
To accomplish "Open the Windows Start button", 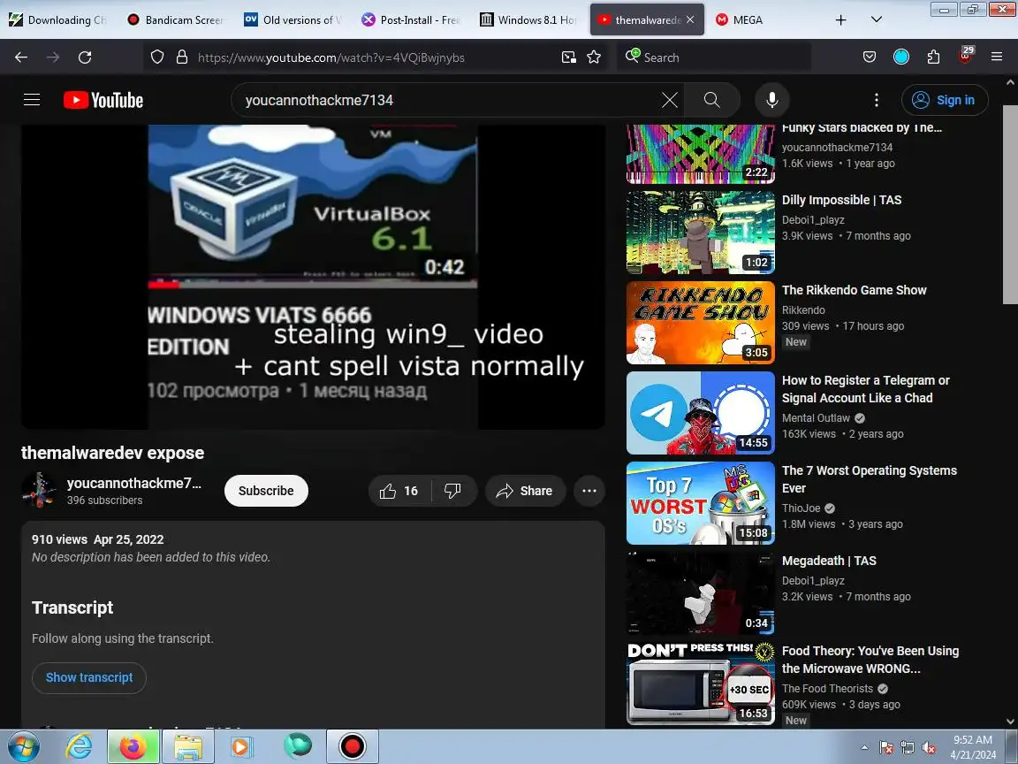I will pos(23,747).
